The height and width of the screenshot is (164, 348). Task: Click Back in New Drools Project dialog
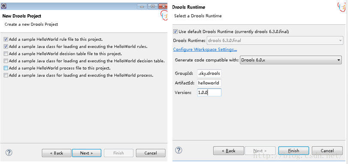point(56,153)
